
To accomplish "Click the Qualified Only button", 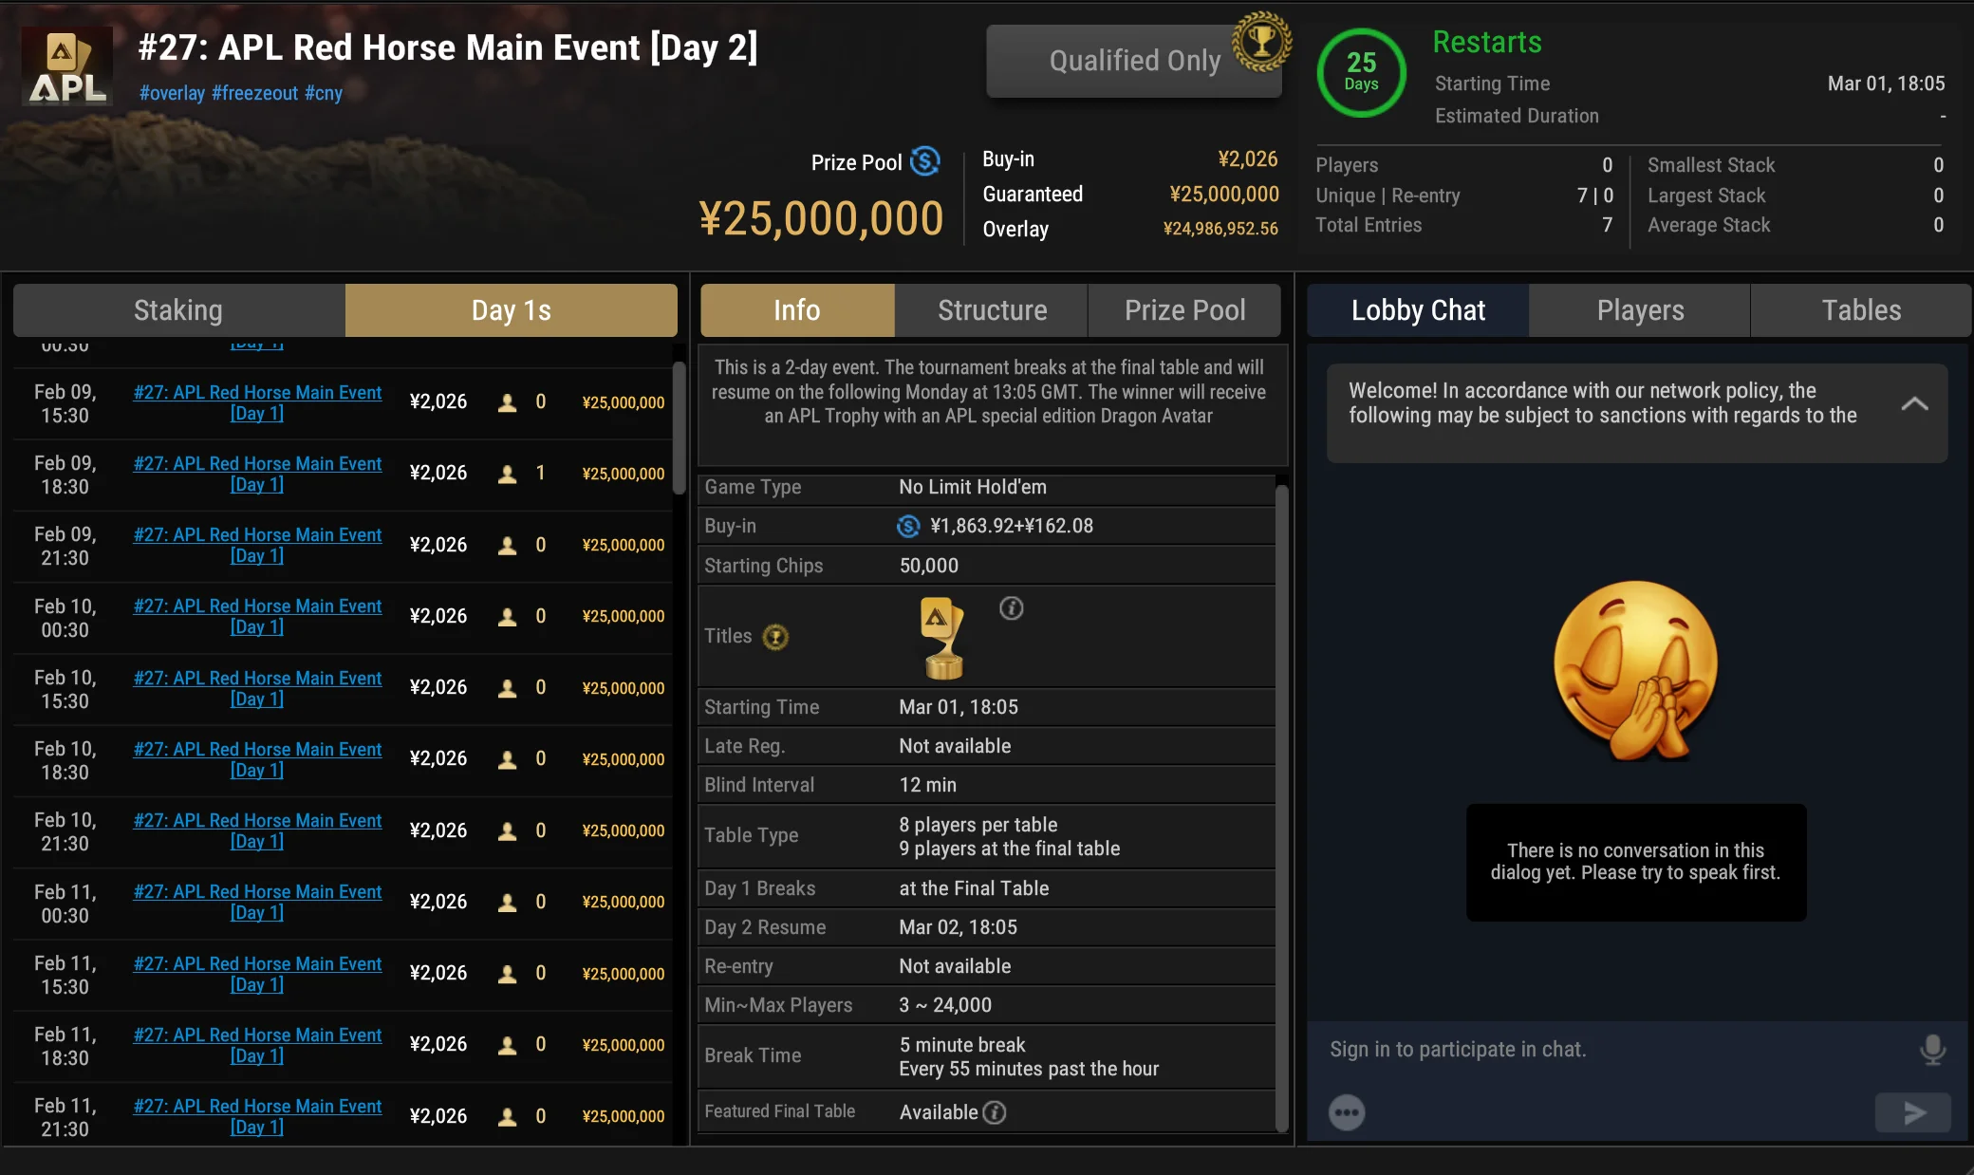I will click(x=1134, y=61).
